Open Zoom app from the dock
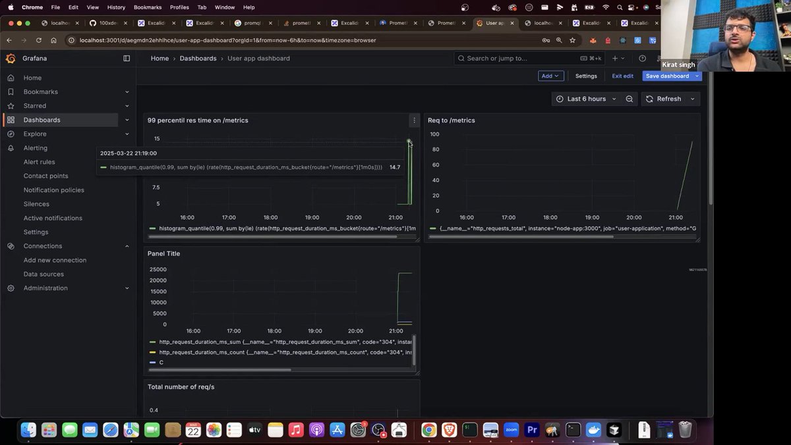 tap(512, 430)
